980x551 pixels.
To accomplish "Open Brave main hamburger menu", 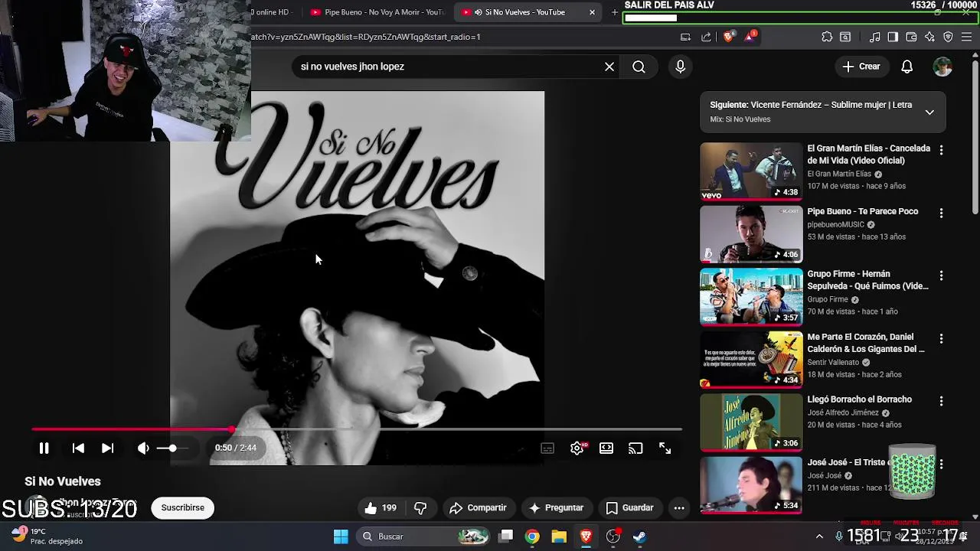I will [x=966, y=37].
